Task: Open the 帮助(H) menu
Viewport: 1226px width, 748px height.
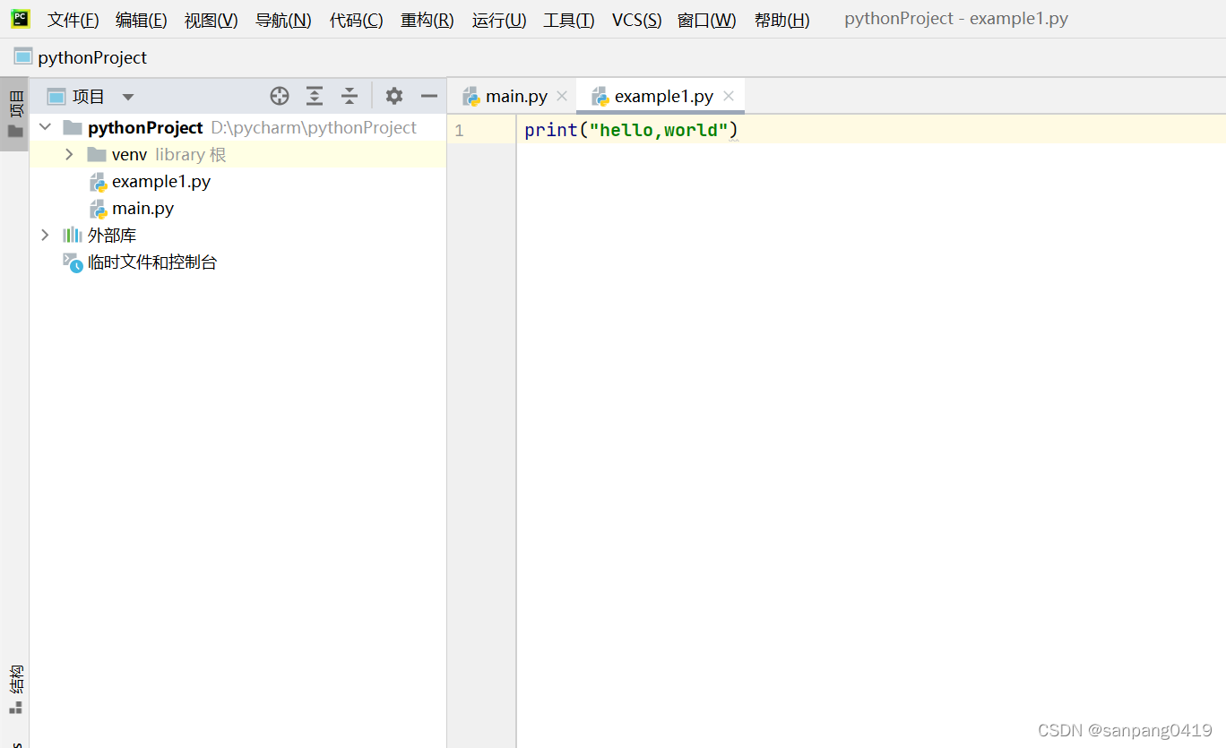Action: click(781, 20)
